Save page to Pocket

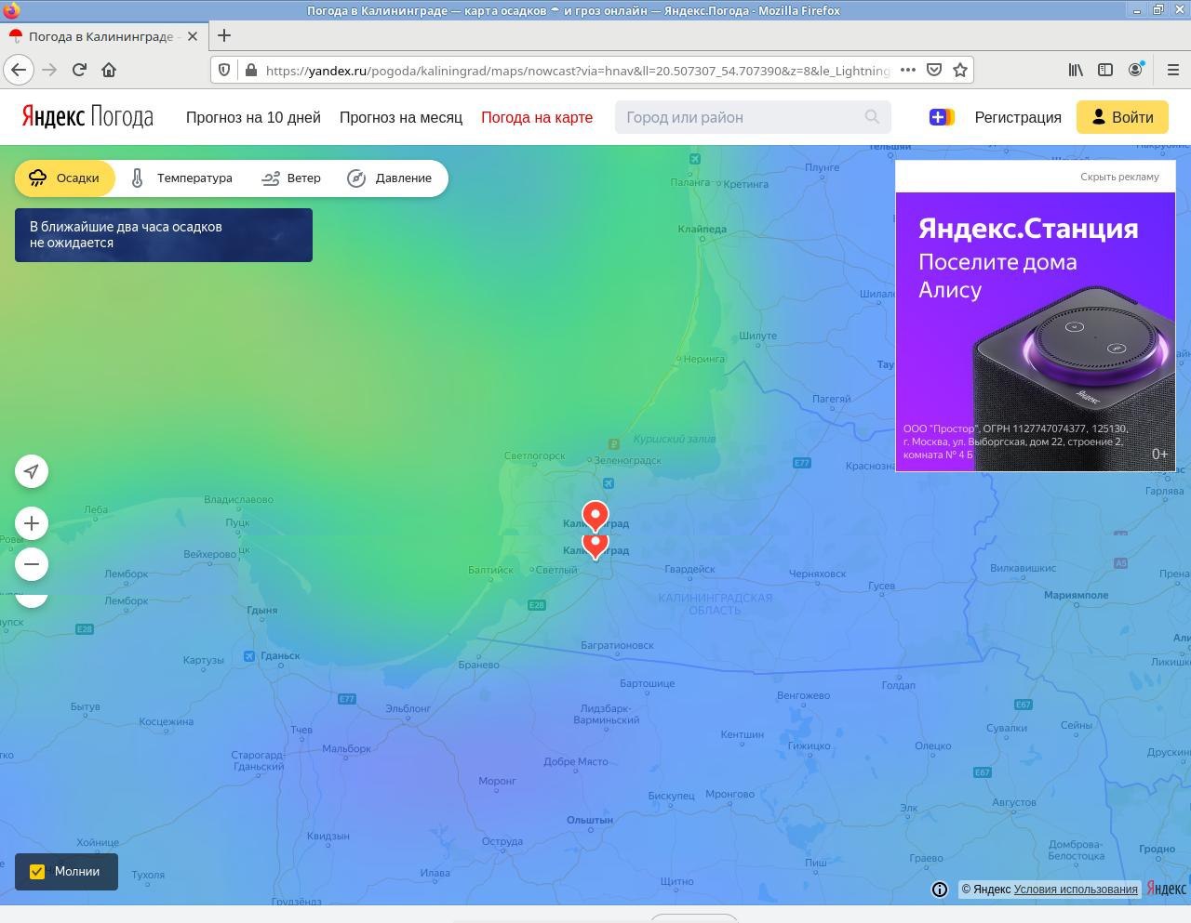(x=934, y=70)
